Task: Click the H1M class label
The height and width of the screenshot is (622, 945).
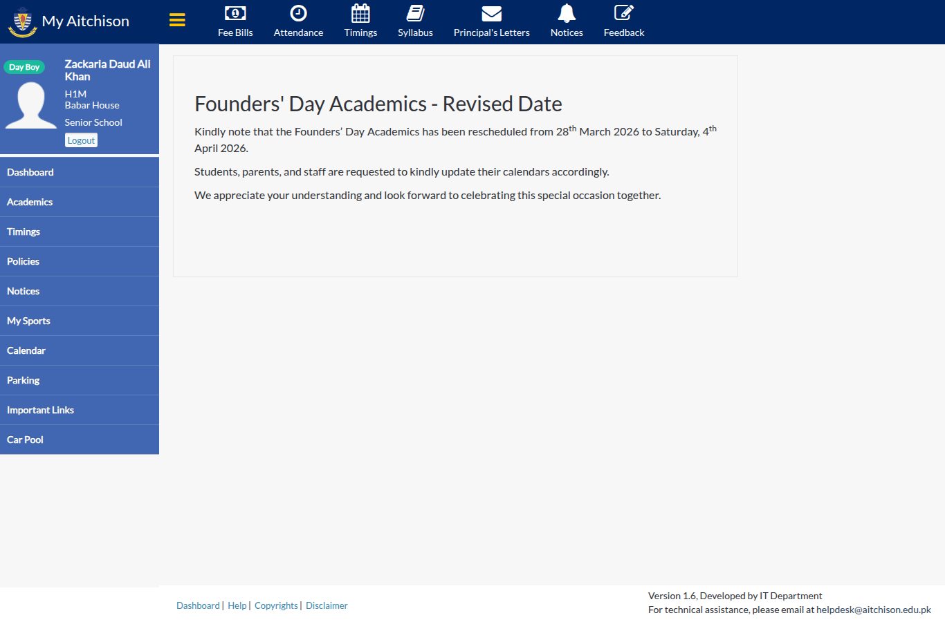Action: pos(75,94)
